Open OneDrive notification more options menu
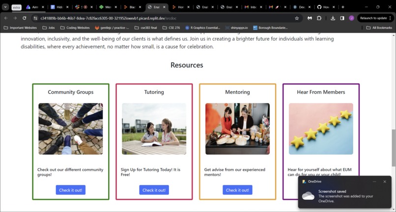The width and height of the screenshot is (396, 212). (374, 182)
